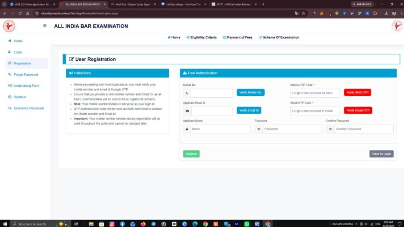Screen dimensions: 404x227
Task: Open WhatsApp from the taskbar
Action: (247, 224)
